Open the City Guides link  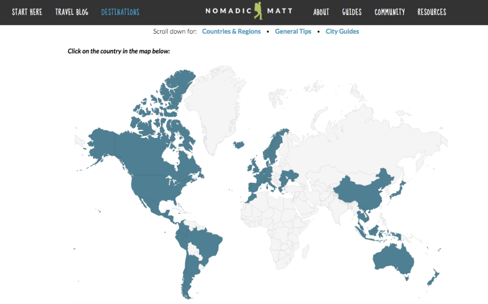[342, 31]
